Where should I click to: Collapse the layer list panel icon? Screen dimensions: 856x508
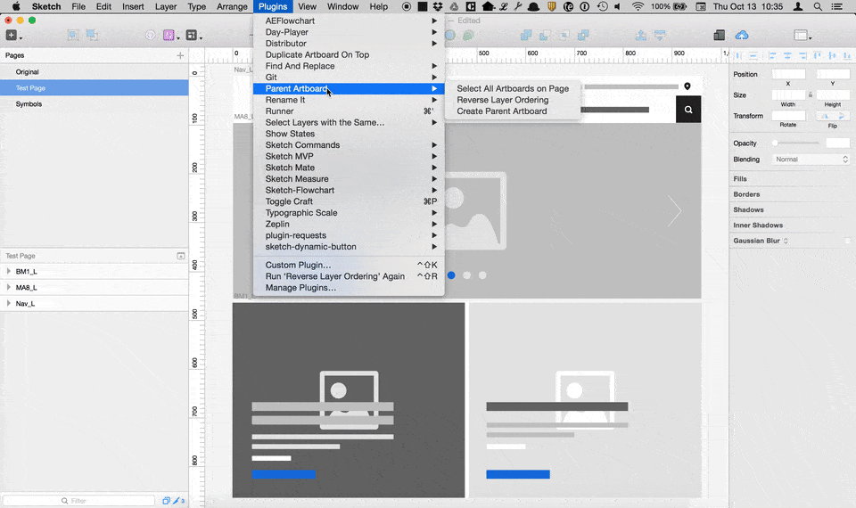181,256
